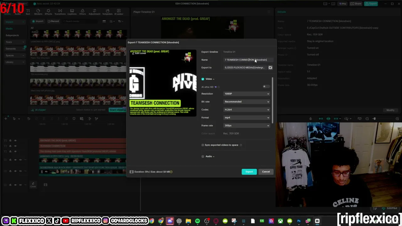Click the Import button in media panel

(38, 21)
